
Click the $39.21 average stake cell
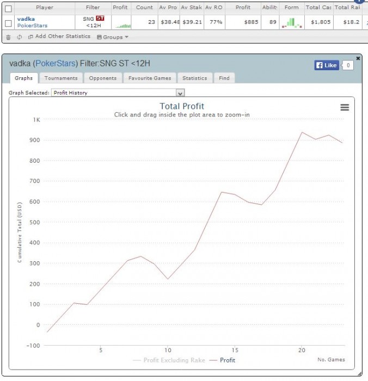click(192, 22)
